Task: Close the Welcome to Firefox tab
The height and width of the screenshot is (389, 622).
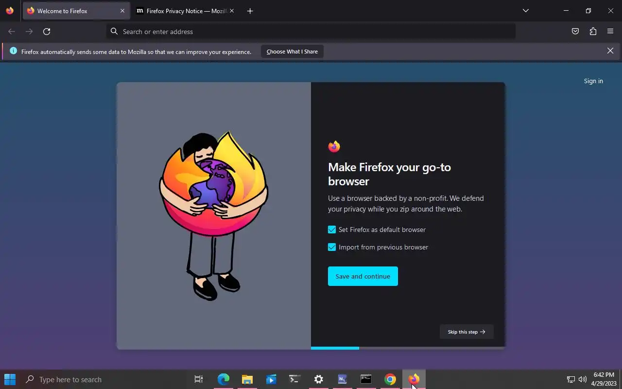Action: pyautogui.click(x=122, y=11)
